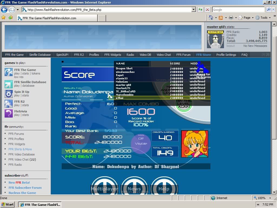Image resolution: width=277 pixels, height=208 pixels.
Task: Click the logout link
Action: (x=230, y=46)
